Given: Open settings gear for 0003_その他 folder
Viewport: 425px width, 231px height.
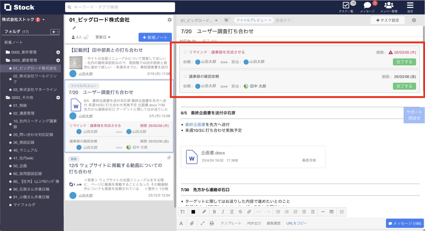Looking at the screenshot, I should tap(58, 97).
